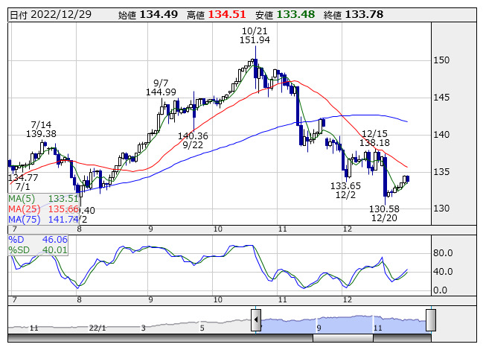The height and width of the screenshot is (350, 486).
Task: Click the 134.77 7/1 label
Action: coord(23,182)
